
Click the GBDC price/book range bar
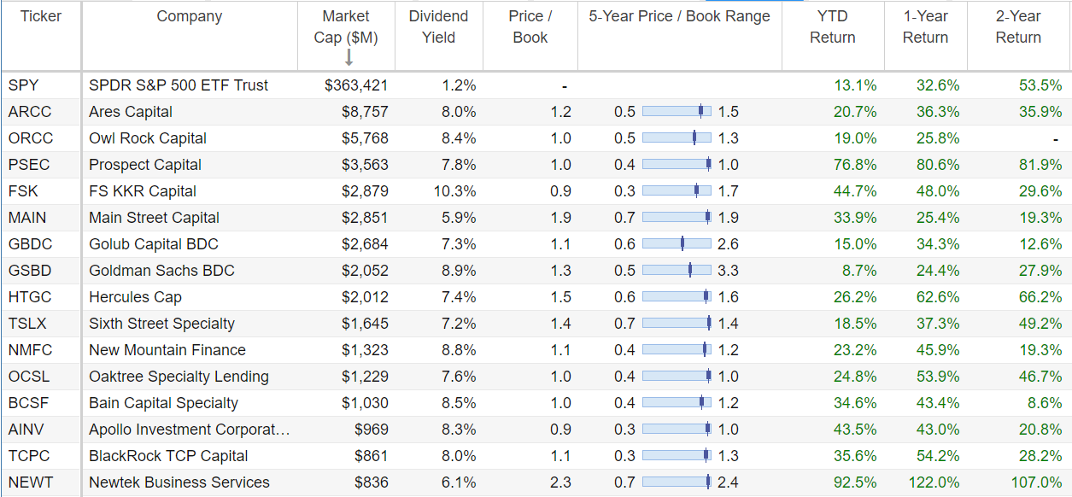[677, 243]
